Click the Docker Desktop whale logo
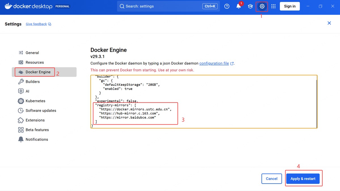Viewport: 340px width, 191px height. pos(8,6)
